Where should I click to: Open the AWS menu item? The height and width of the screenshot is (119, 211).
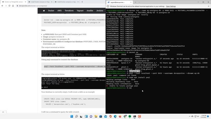pos(59,11)
